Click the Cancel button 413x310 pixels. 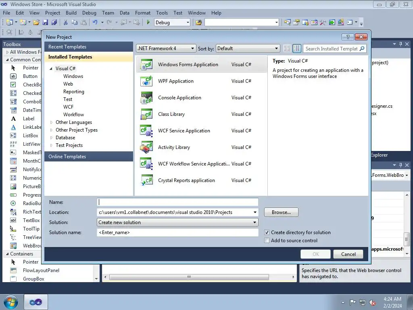coord(348,254)
